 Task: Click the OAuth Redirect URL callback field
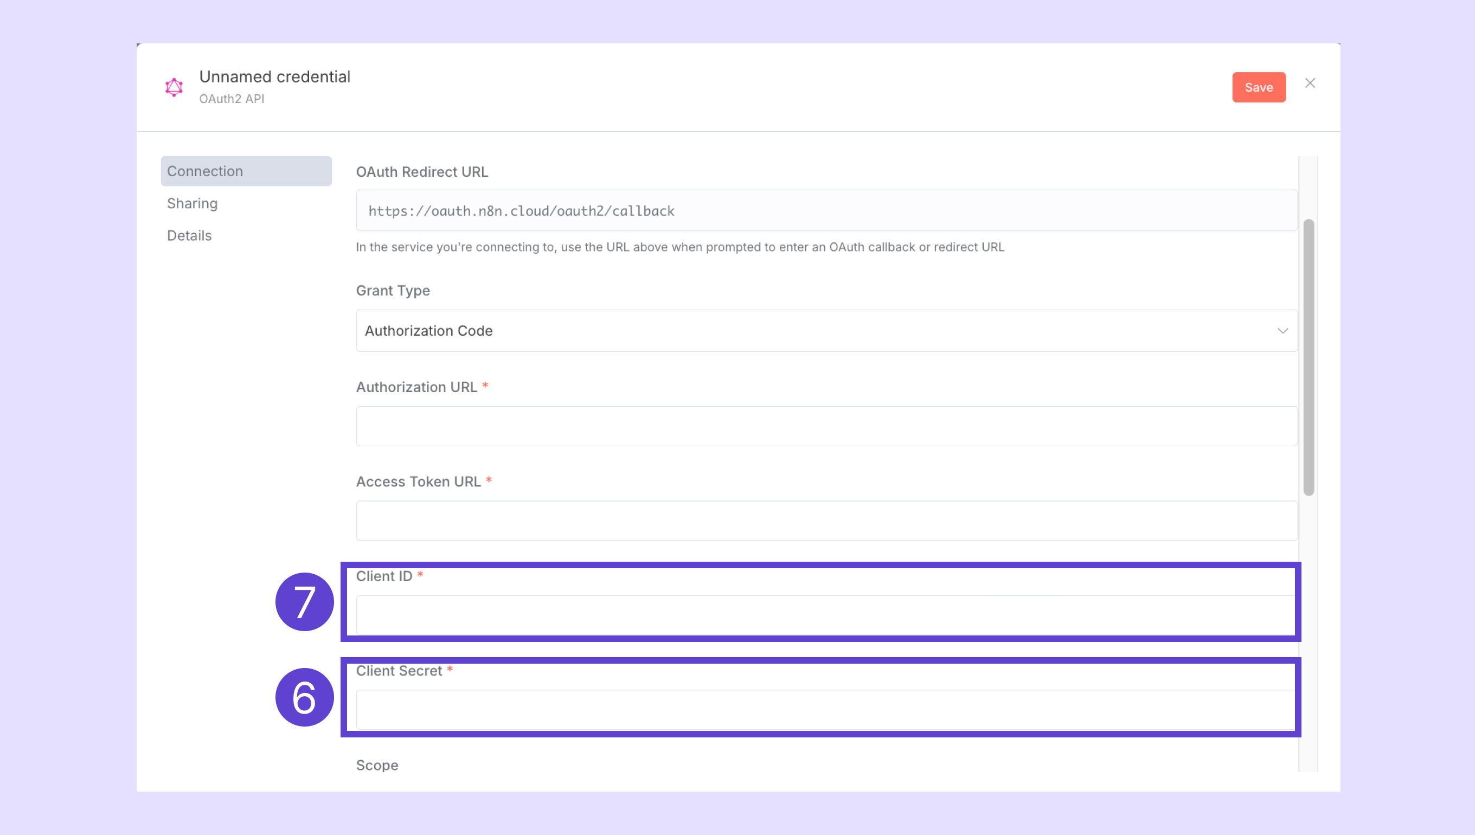coord(826,210)
